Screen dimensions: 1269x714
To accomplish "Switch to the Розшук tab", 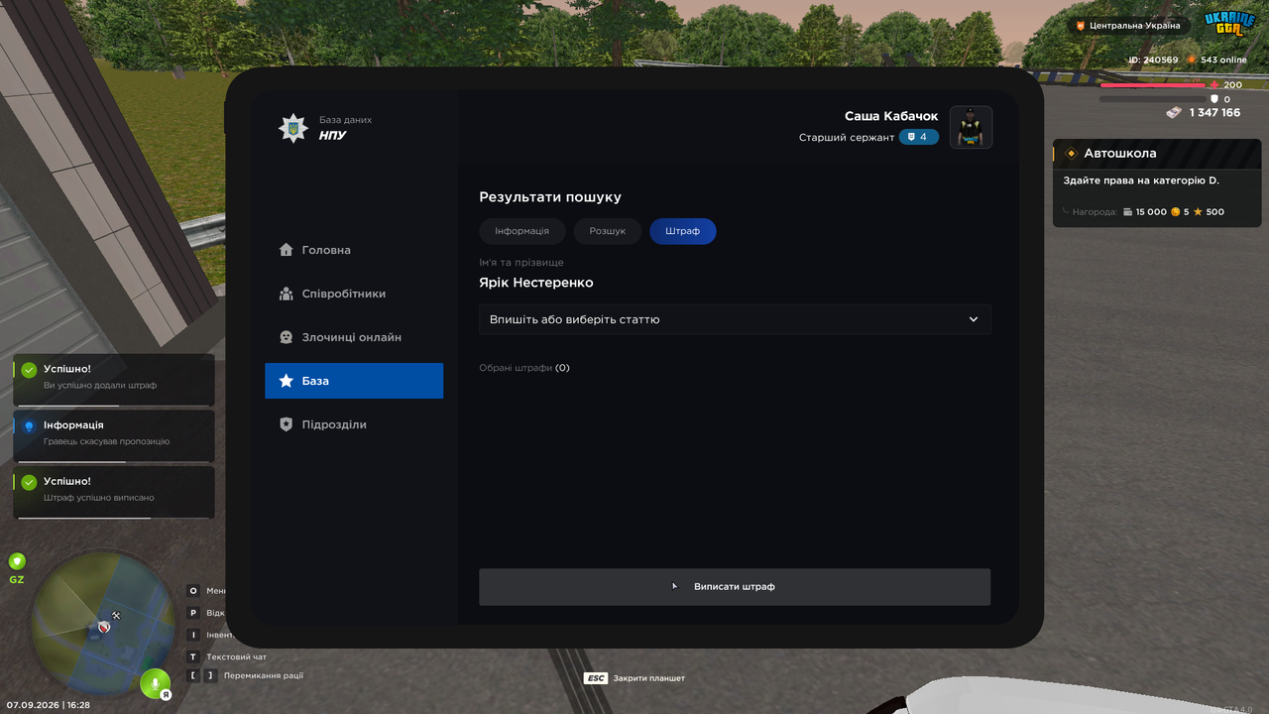I will point(608,231).
